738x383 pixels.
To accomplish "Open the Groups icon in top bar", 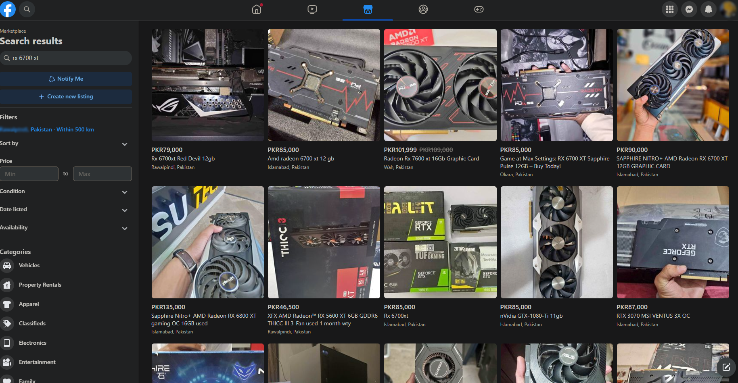I will click(423, 9).
